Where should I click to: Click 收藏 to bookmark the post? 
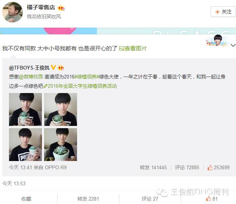[26, 199]
